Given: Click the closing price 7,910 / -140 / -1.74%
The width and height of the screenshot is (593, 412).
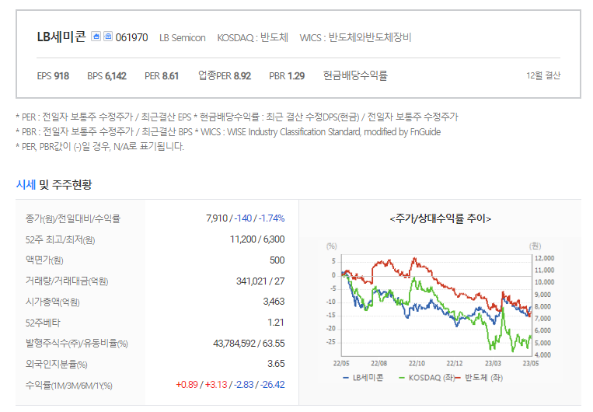Looking at the screenshot, I should [x=245, y=218].
